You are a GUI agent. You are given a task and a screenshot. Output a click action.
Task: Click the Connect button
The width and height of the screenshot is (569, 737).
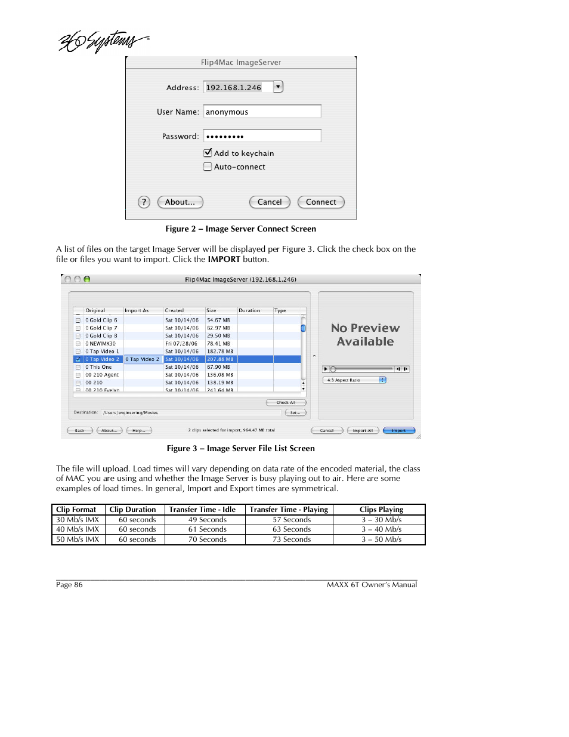pyautogui.click(x=321, y=202)
